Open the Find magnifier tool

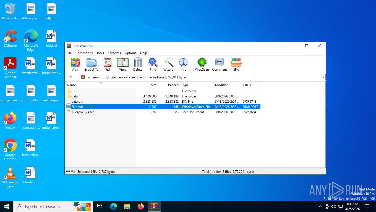[153, 64]
